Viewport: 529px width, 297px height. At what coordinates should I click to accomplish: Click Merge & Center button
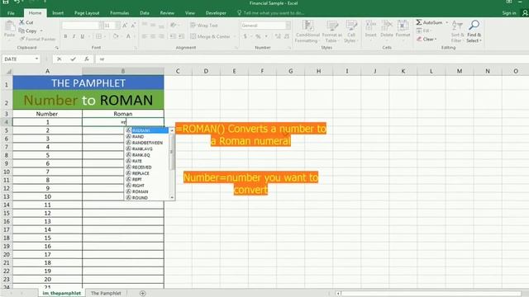(210, 36)
